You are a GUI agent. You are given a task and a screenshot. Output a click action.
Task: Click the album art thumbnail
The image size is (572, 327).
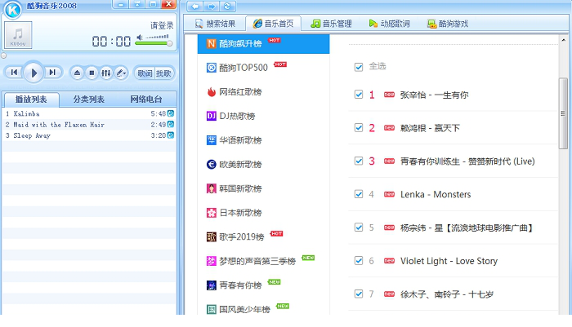click(18, 35)
